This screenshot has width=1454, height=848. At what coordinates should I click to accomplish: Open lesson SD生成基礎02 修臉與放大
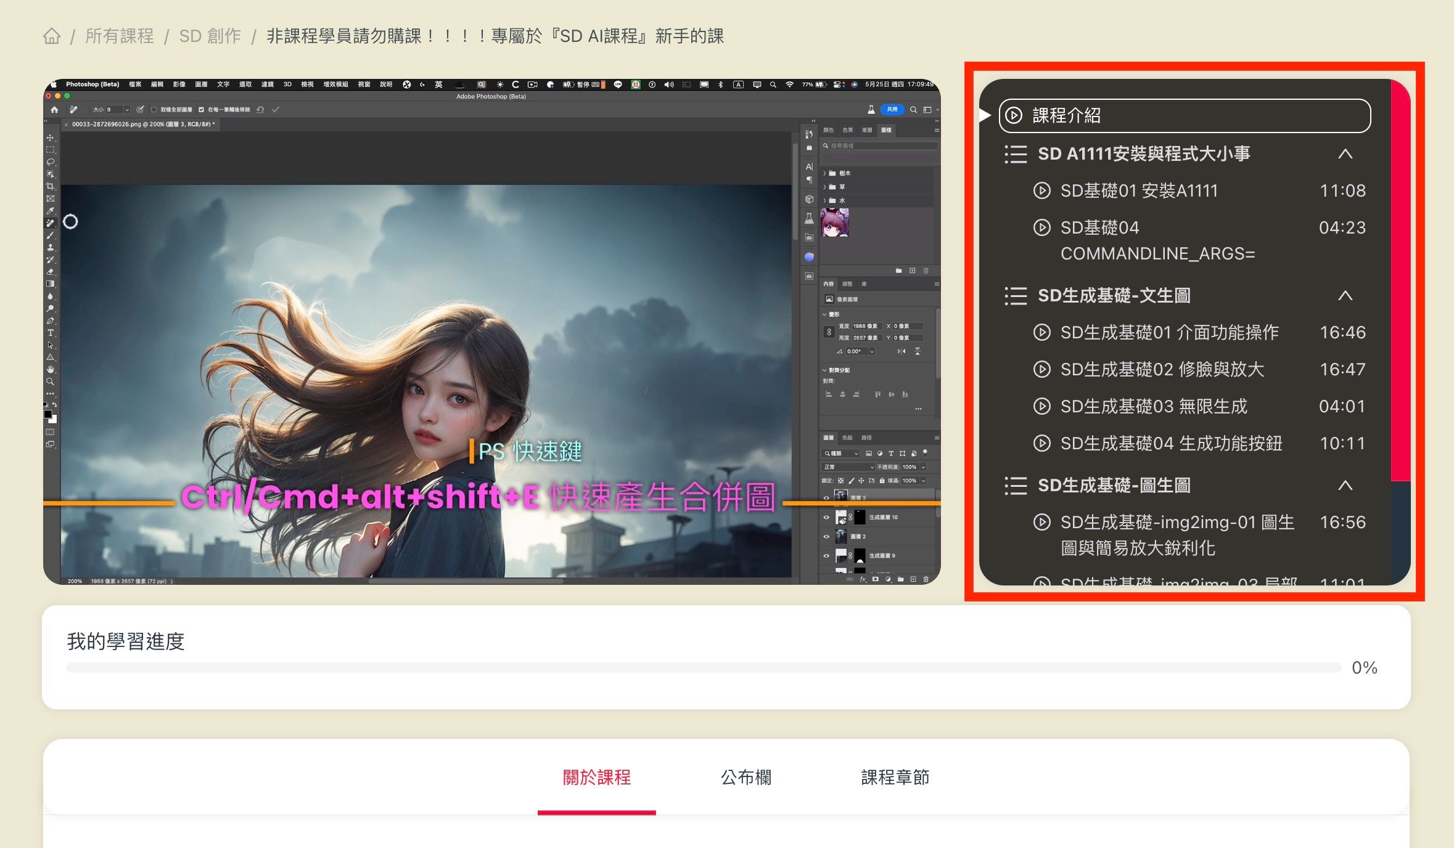click(1162, 369)
